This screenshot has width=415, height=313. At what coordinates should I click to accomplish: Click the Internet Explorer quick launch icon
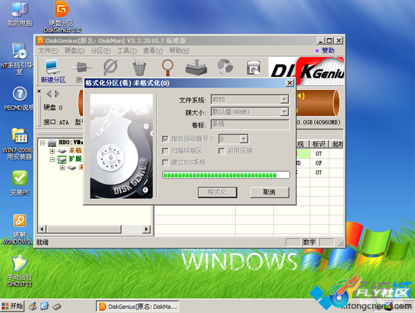44,306
